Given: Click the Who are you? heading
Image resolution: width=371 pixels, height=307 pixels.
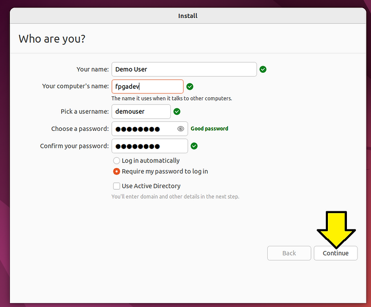Looking at the screenshot, I should pyautogui.click(x=52, y=39).
